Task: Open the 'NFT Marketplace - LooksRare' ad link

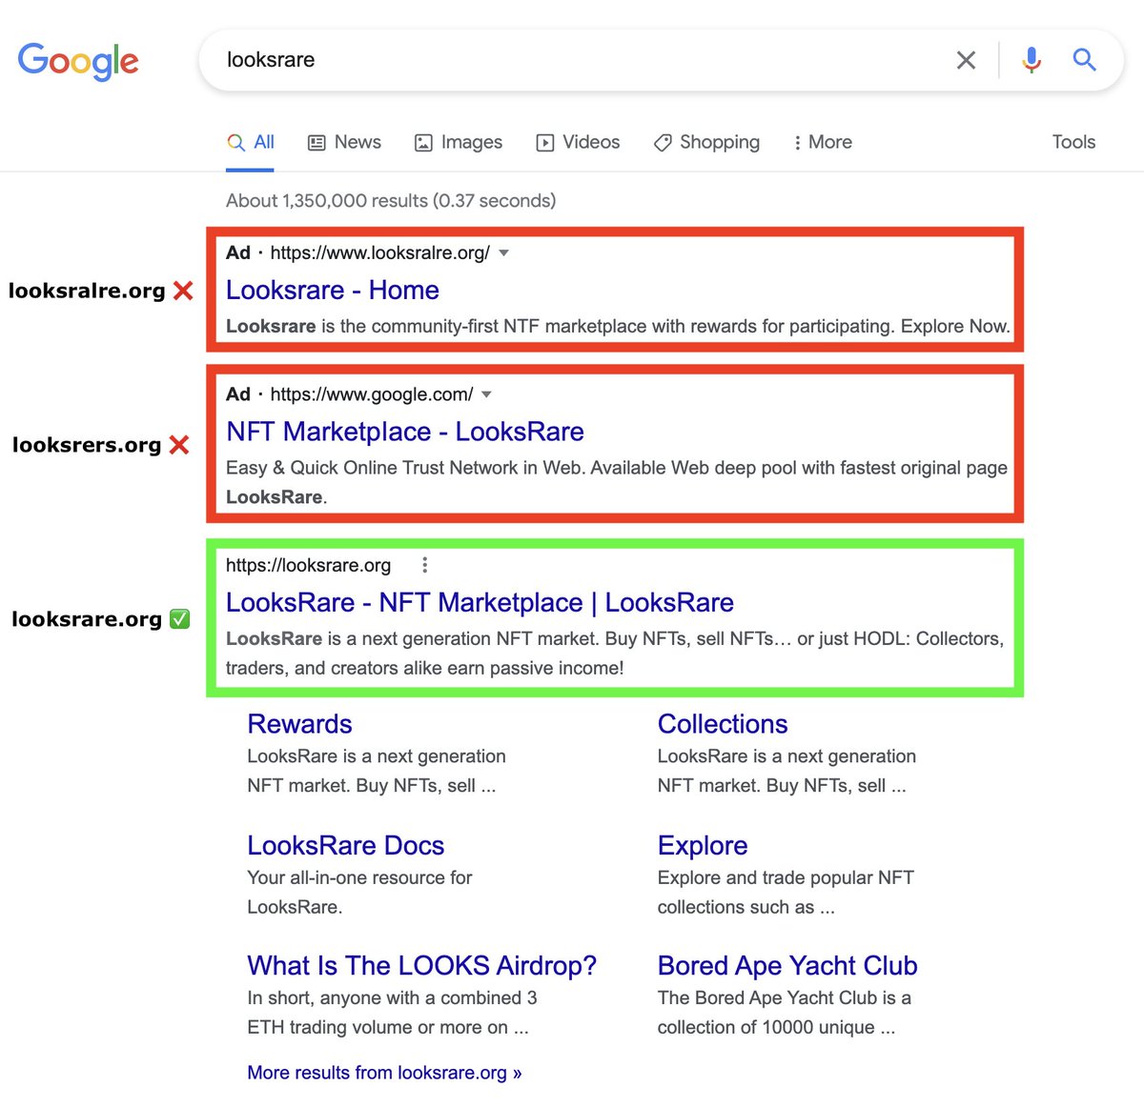Action: (405, 432)
